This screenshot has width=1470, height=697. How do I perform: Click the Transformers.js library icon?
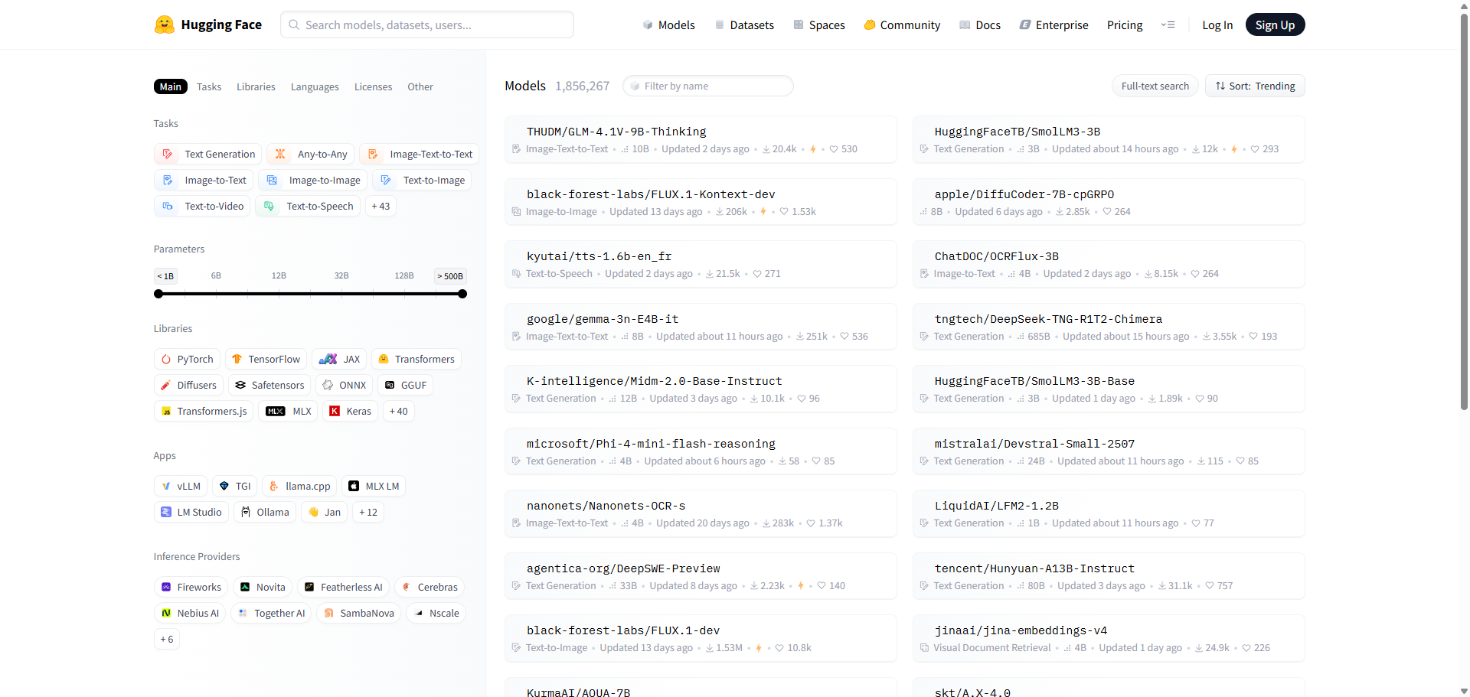tap(166, 411)
